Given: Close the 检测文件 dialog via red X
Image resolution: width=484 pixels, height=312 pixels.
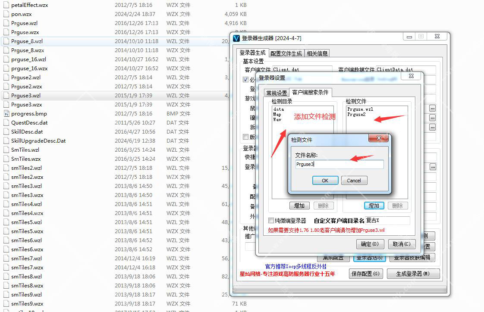Looking at the screenshot, I should 378,138.
